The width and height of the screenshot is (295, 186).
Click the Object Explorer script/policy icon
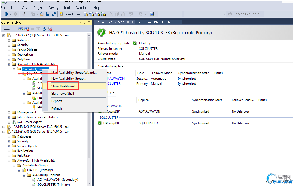coord(50,29)
